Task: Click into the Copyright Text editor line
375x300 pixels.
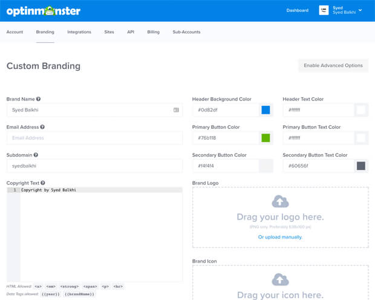Action: tap(101, 190)
